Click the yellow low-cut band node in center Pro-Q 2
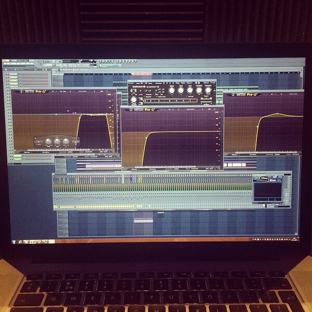Image resolution: width=312 pixels, height=312 pixels. tap(147, 138)
